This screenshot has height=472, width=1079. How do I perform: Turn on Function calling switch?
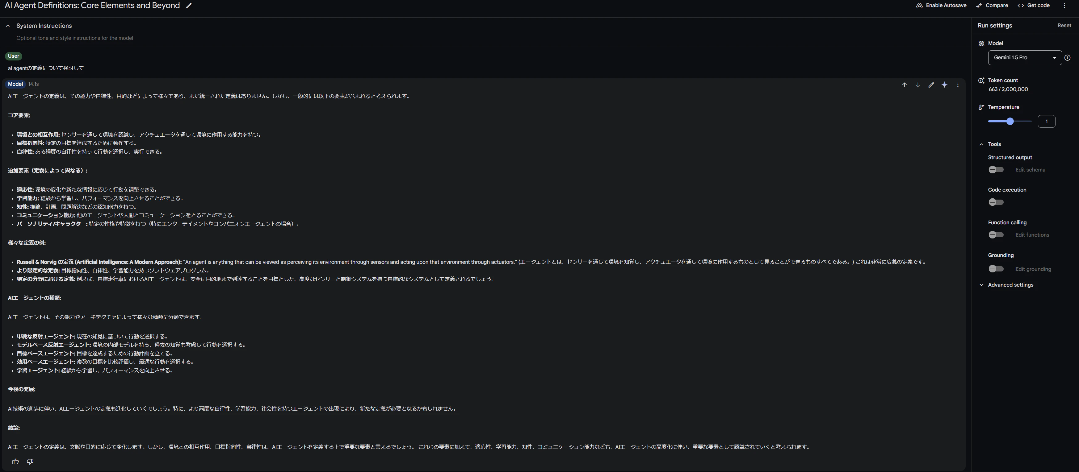click(x=996, y=235)
